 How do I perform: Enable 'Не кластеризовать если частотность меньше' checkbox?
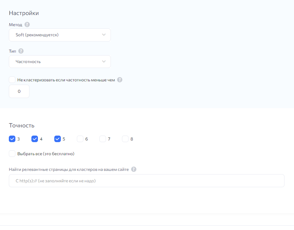point(12,80)
